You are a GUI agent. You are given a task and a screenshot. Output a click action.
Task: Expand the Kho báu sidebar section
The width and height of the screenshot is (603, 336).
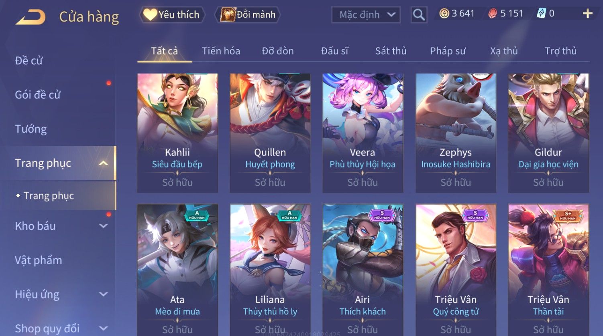(x=103, y=226)
